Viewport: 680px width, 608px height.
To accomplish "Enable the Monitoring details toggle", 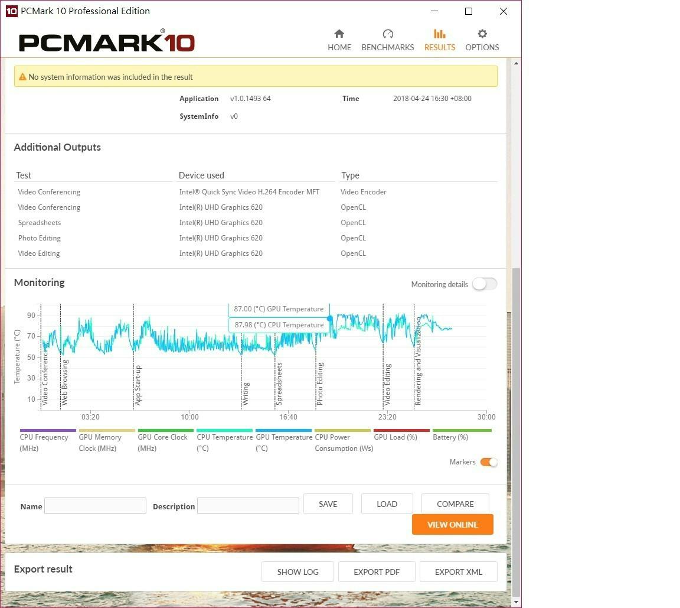I will tap(485, 284).
